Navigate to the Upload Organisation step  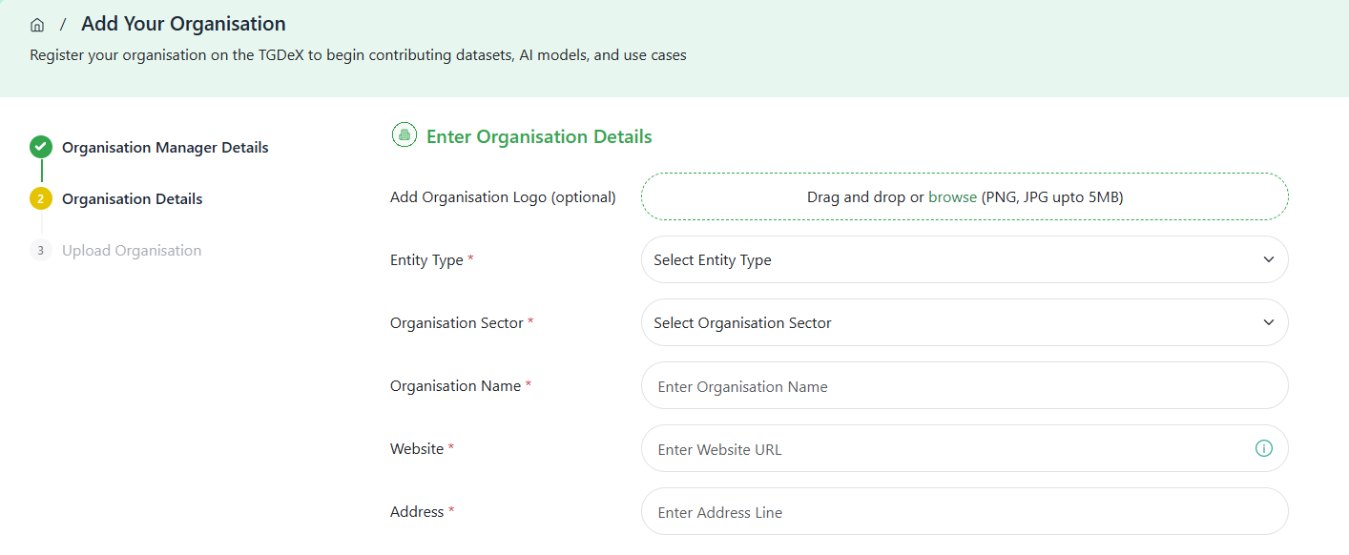[132, 250]
